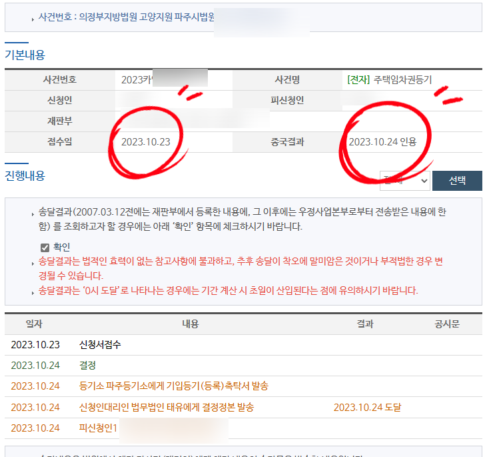The height and width of the screenshot is (457, 489).
Task: Click the 공시문 column header
Action: pyautogui.click(x=447, y=324)
